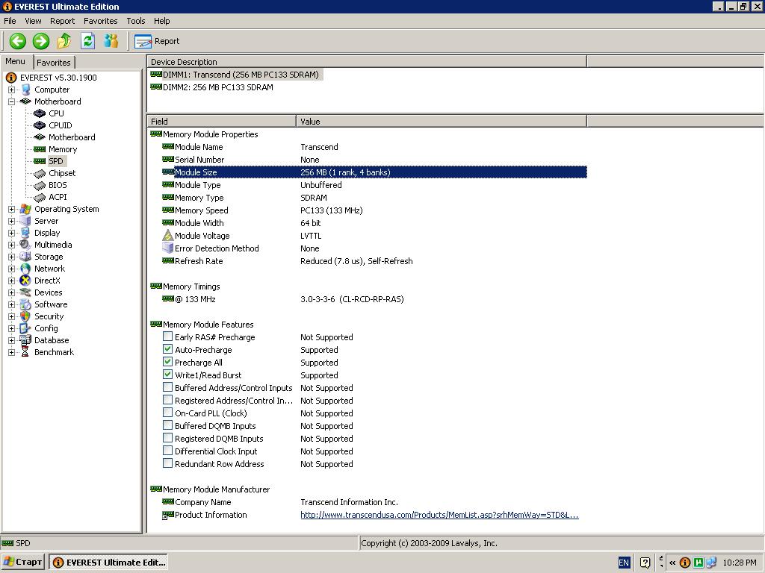Image resolution: width=765 pixels, height=573 pixels.
Task: Toggle the Early RAS# Precharge checkbox
Action: point(167,336)
